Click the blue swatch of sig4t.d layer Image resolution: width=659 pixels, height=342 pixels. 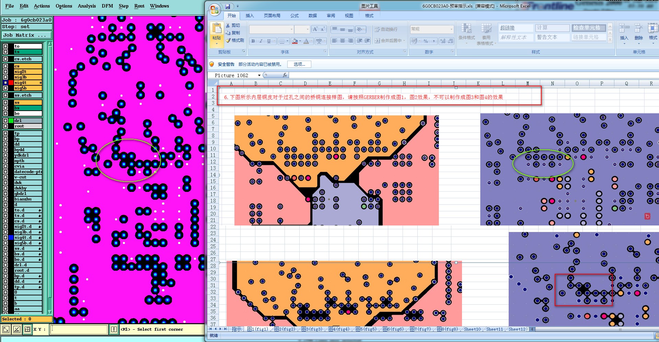click(11, 237)
